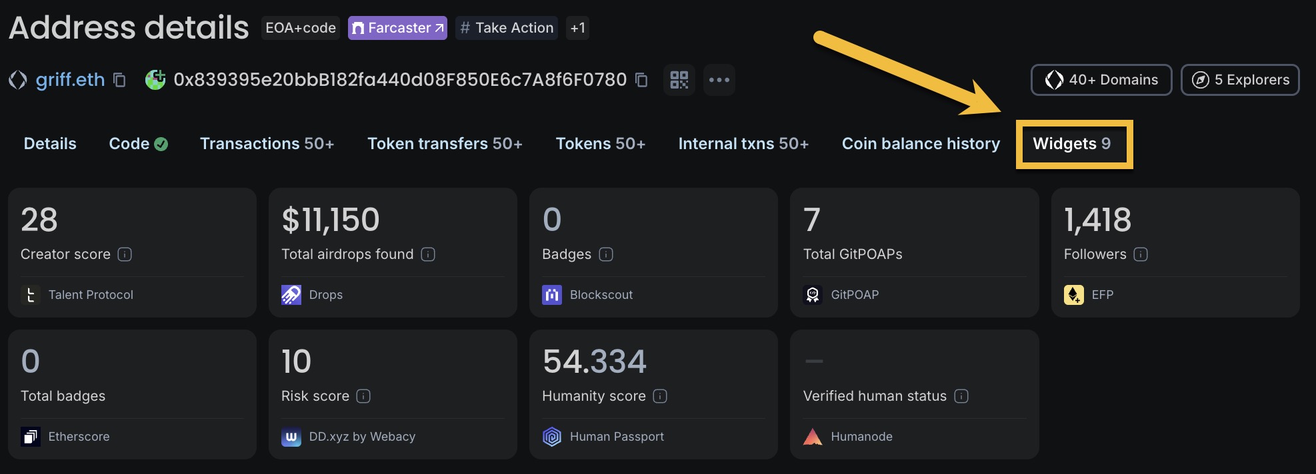
Task: Click the Take Action tag
Action: coord(507,28)
